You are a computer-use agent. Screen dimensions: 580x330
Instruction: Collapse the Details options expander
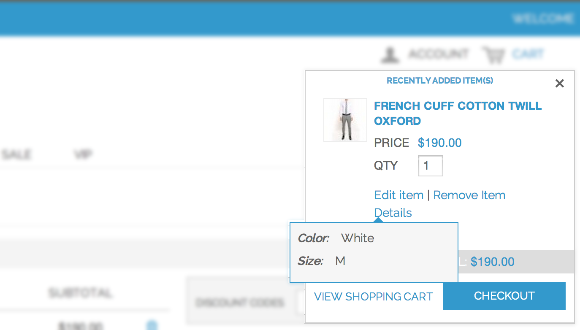[x=393, y=213]
